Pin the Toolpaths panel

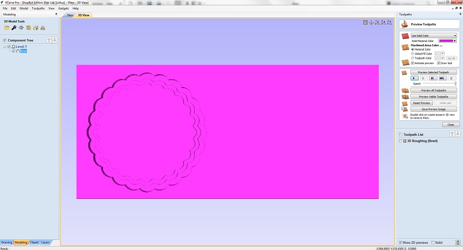pyautogui.click(x=460, y=14)
